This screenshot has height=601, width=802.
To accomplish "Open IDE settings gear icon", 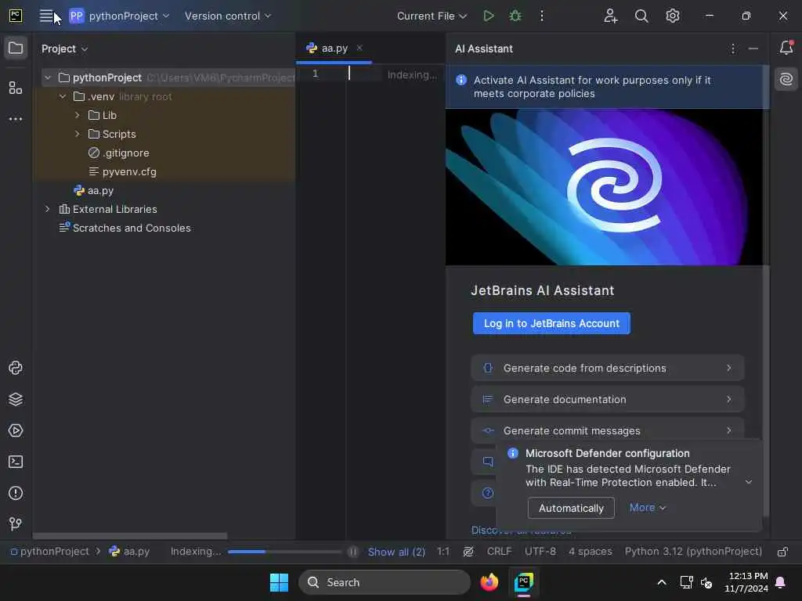I will coord(673,16).
